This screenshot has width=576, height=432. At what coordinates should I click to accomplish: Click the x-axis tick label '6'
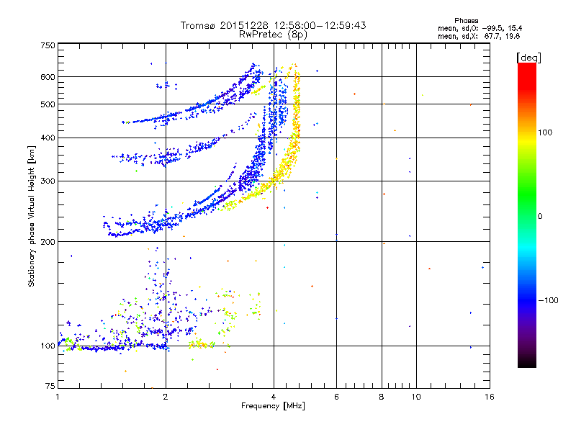(x=336, y=397)
